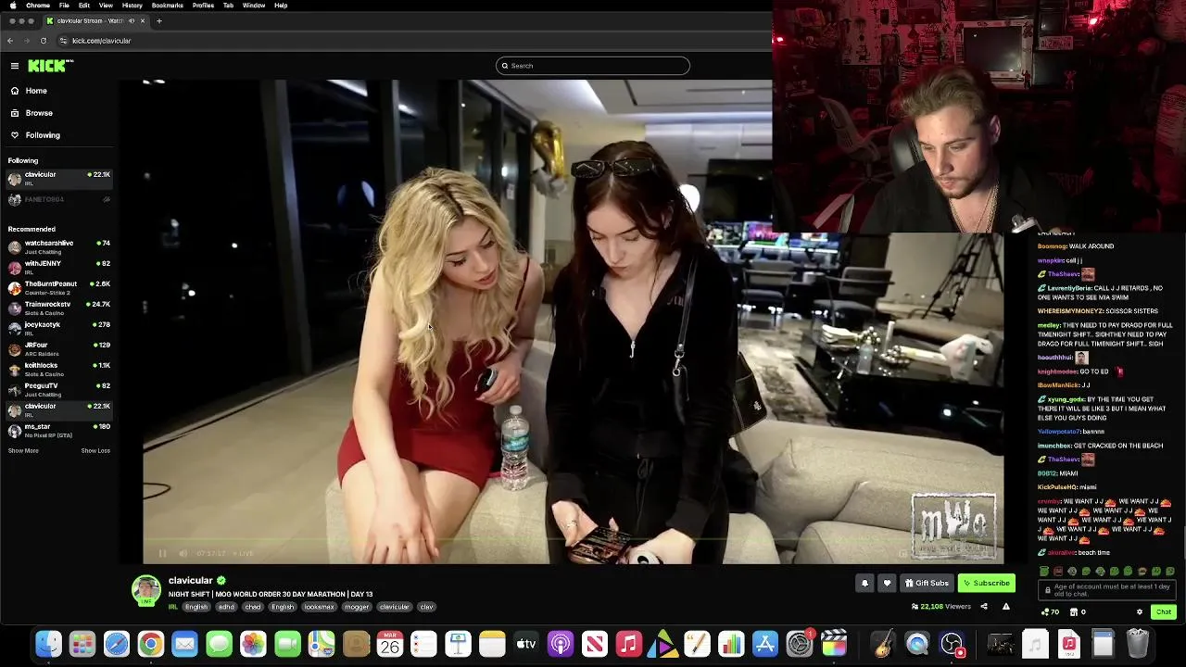
Task: Open chat settings gear icon
Action: [x=1140, y=611]
